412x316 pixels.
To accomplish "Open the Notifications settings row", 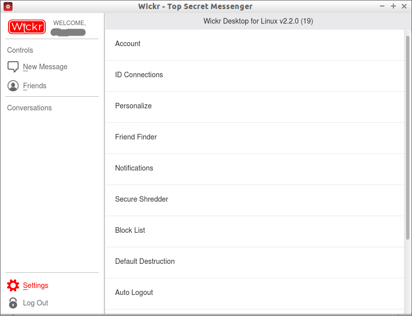I will point(254,170).
